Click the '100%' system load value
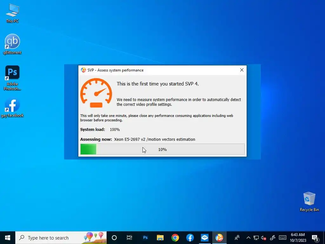 coord(115,130)
